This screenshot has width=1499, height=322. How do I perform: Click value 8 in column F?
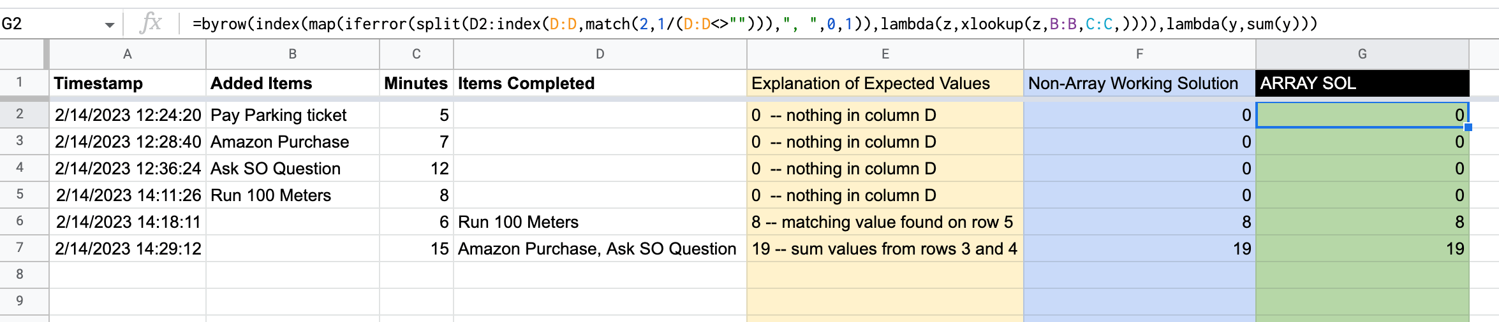[x=1140, y=222]
